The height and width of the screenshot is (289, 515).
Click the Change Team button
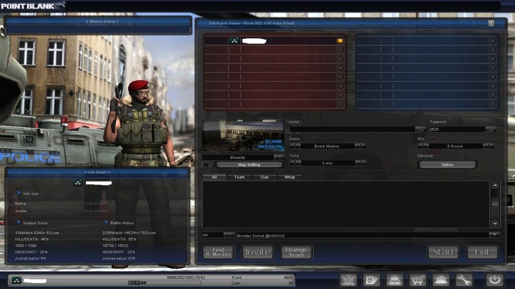point(296,252)
